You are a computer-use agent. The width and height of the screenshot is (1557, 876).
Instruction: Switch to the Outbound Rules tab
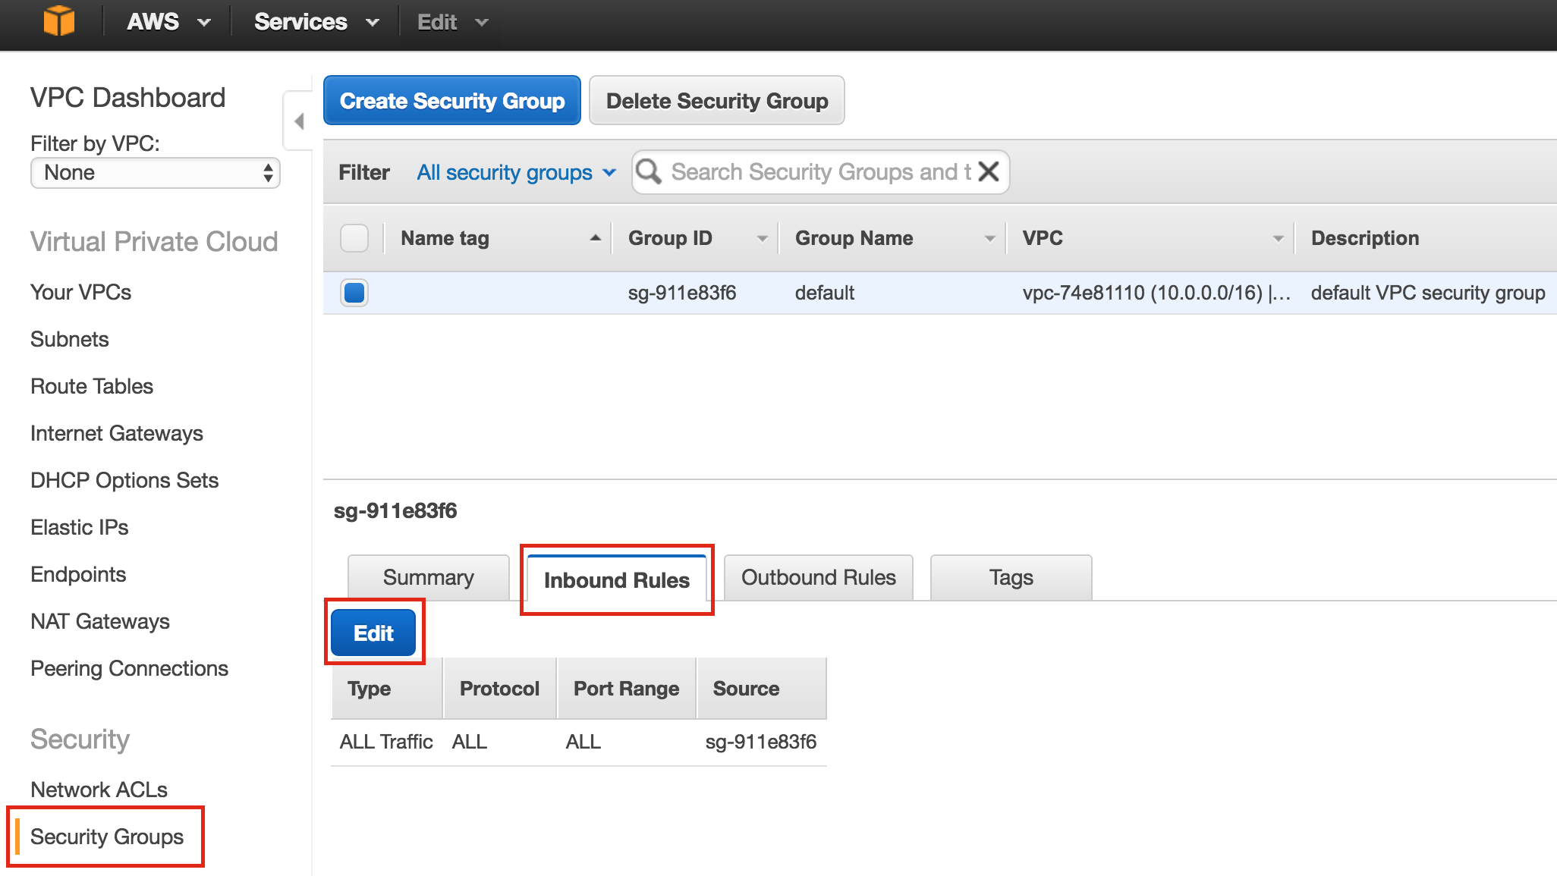(819, 578)
